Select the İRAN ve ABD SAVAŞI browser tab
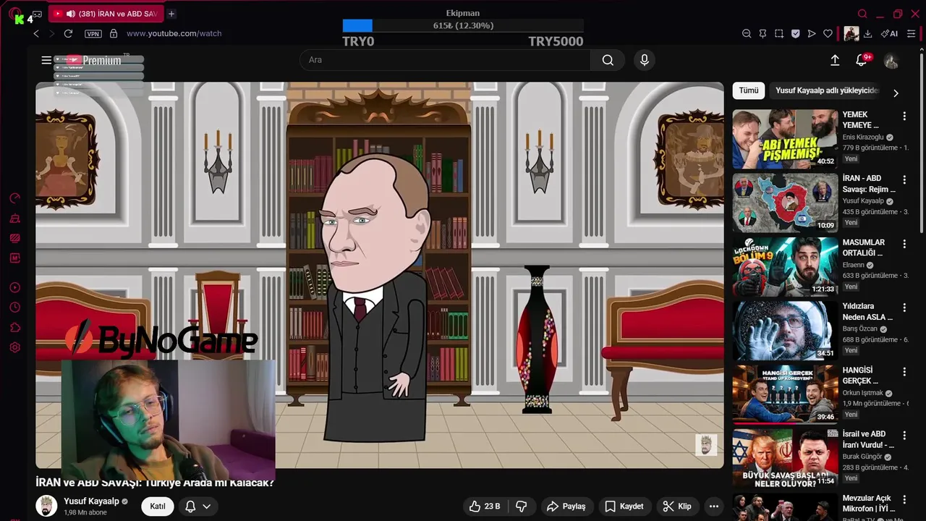The width and height of the screenshot is (926, 521). pyautogui.click(x=106, y=14)
